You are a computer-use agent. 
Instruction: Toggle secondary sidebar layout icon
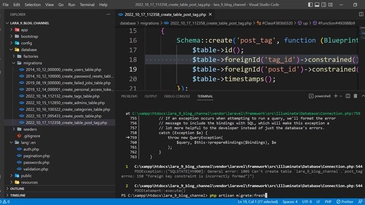click(323, 5)
